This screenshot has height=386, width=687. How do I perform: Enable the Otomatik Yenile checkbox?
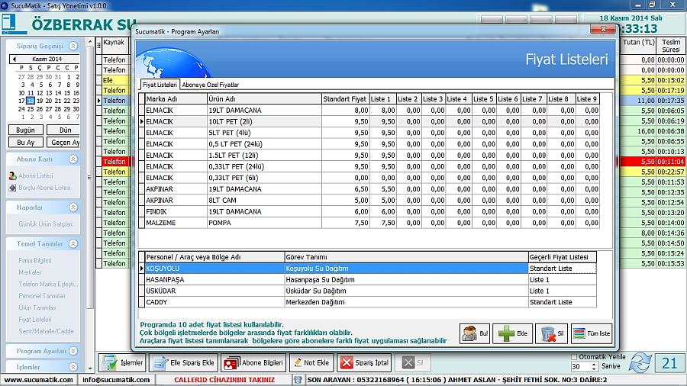(575, 356)
